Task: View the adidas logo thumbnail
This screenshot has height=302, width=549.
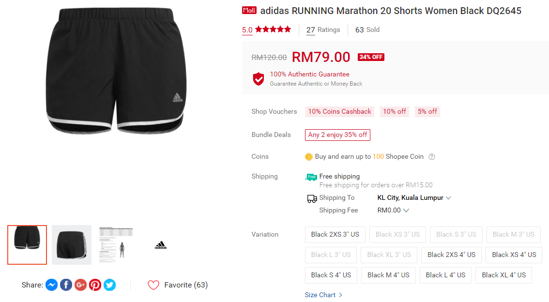Action: 161,245
